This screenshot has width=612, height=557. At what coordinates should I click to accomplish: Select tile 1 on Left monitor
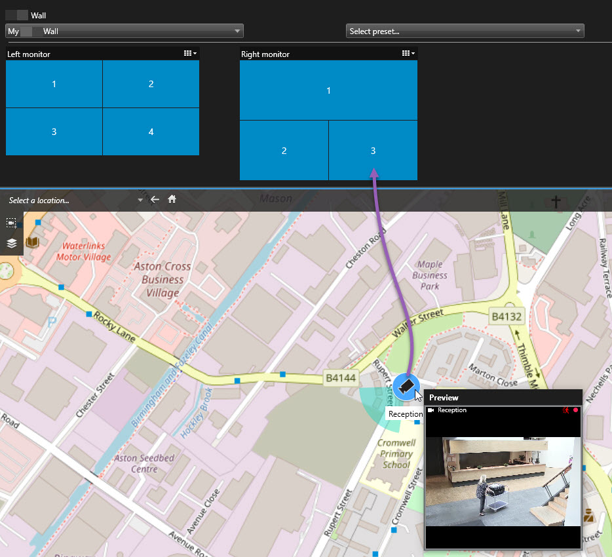54,84
